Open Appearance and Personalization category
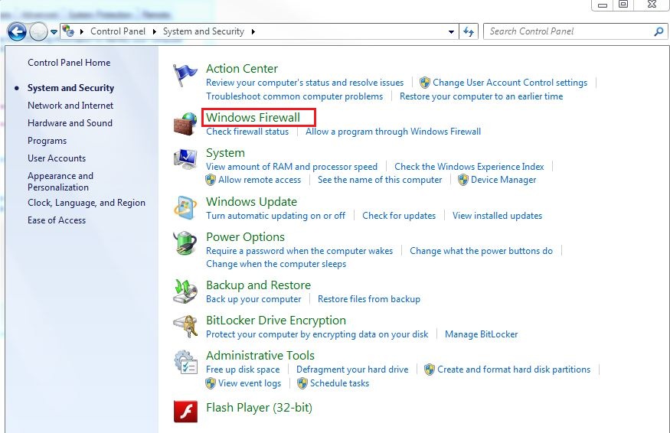Viewport: 670px width, 433px height. point(60,181)
